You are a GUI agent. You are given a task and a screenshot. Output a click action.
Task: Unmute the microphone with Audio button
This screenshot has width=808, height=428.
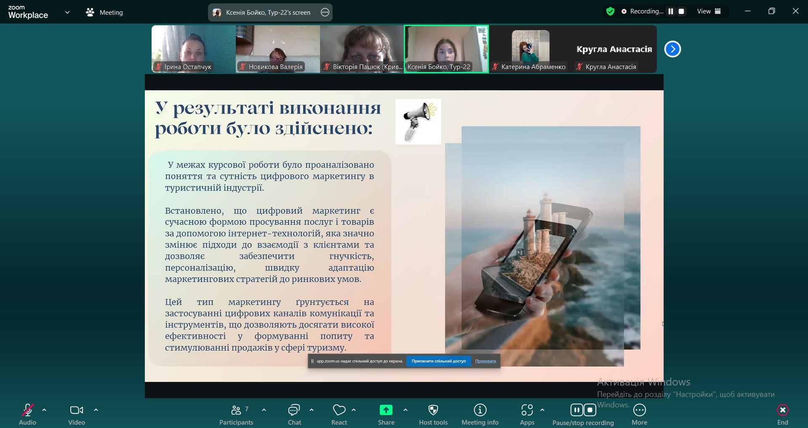(x=28, y=415)
